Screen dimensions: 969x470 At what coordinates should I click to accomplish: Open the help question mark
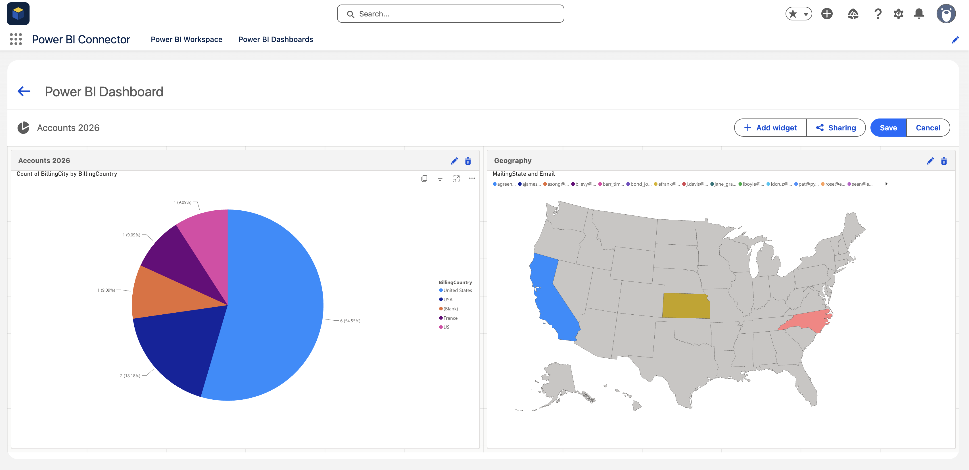[878, 14]
